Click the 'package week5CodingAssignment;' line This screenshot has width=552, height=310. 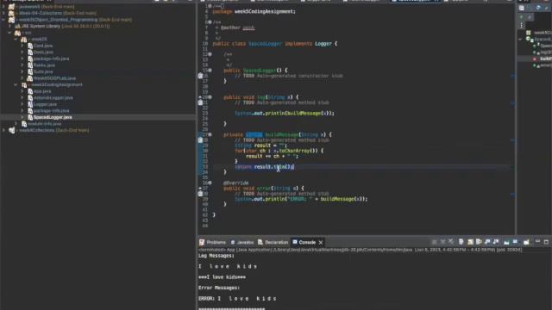coord(254,11)
